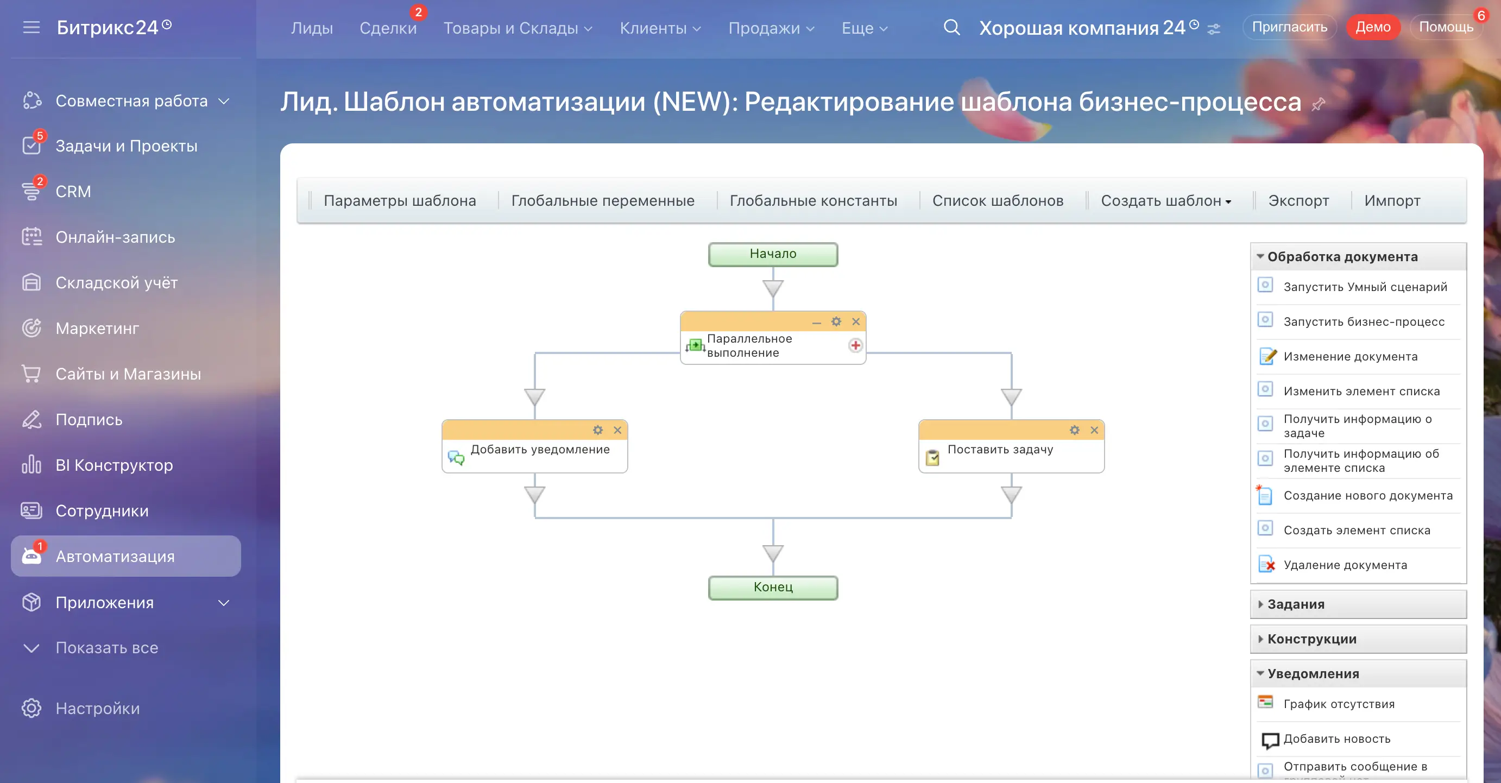Screen dimensions: 1501x783
Task: Pin page using the title pin icon
Action: [1318, 104]
